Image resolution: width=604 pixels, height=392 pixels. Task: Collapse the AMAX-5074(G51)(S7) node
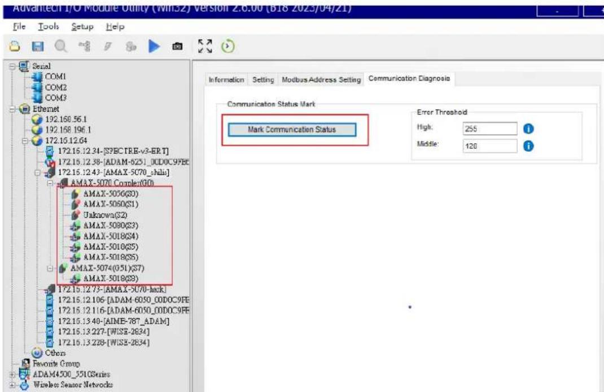click(x=50, y=268)
